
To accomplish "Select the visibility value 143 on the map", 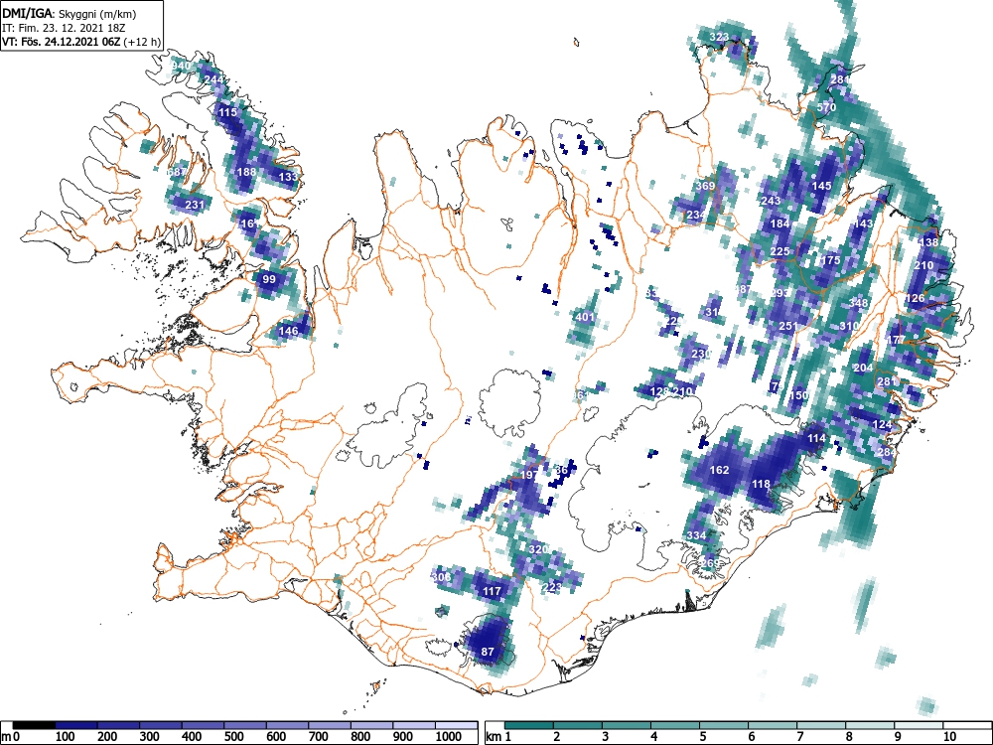I will pos(864,223).
